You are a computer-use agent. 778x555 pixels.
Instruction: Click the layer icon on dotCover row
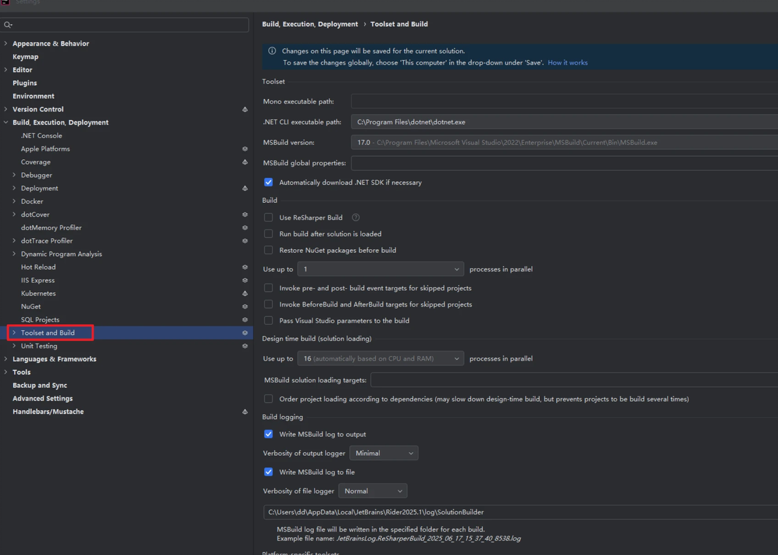tap(245, 215)
